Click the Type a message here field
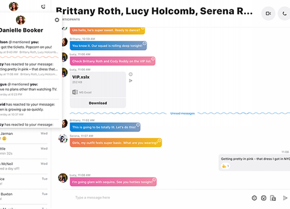 tap(149, 198)
